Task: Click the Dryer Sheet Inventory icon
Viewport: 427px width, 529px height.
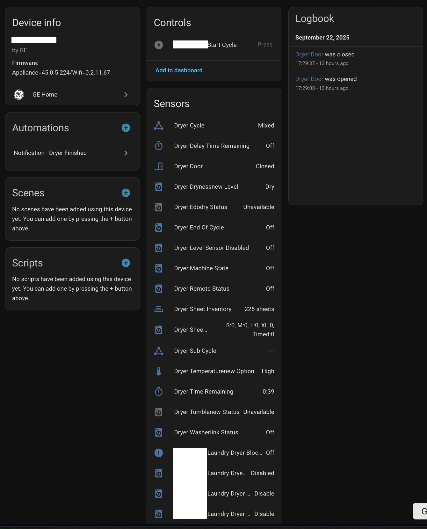Action: [159, 309]
